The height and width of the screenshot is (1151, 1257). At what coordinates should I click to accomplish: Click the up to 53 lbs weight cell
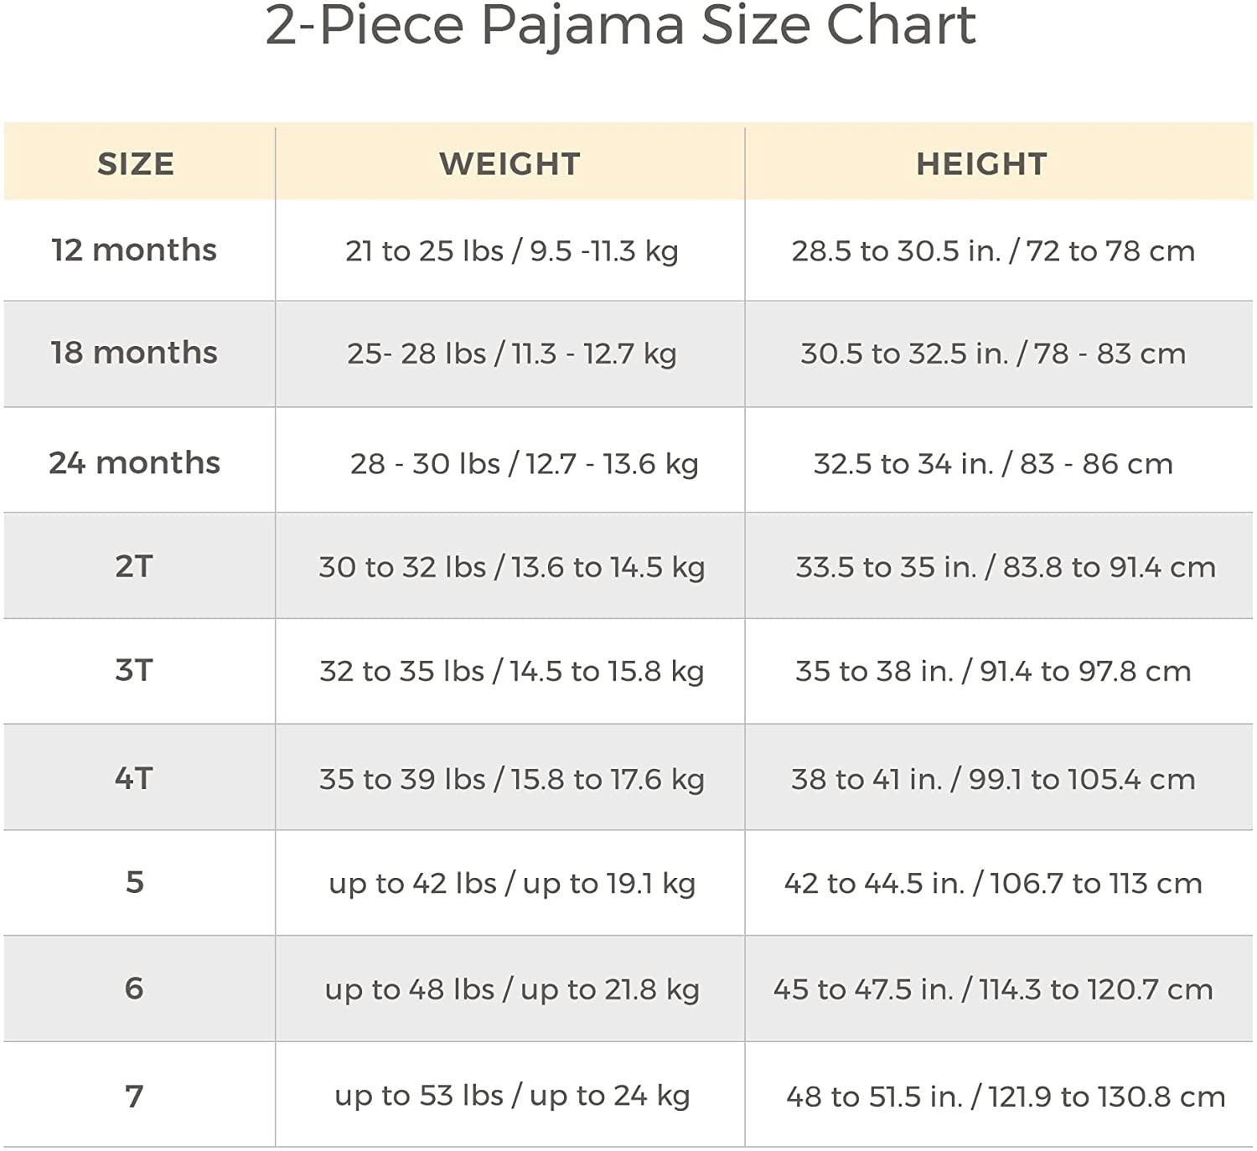511,1096
